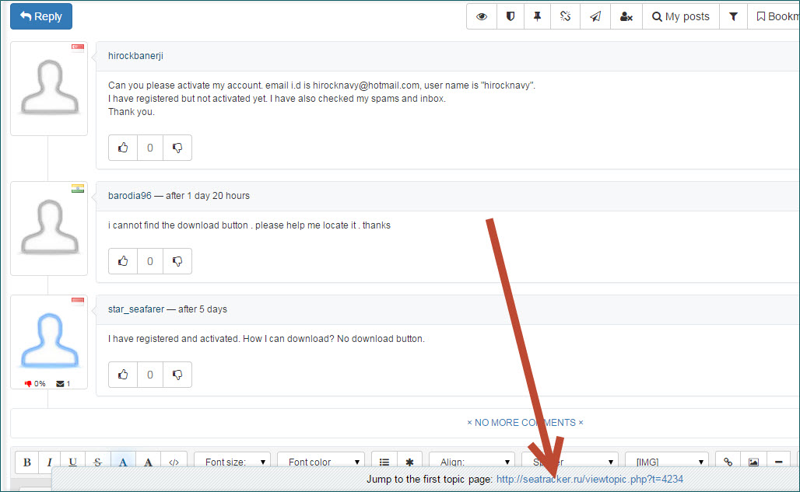Insert a link using chain icon

coord(728,462)
